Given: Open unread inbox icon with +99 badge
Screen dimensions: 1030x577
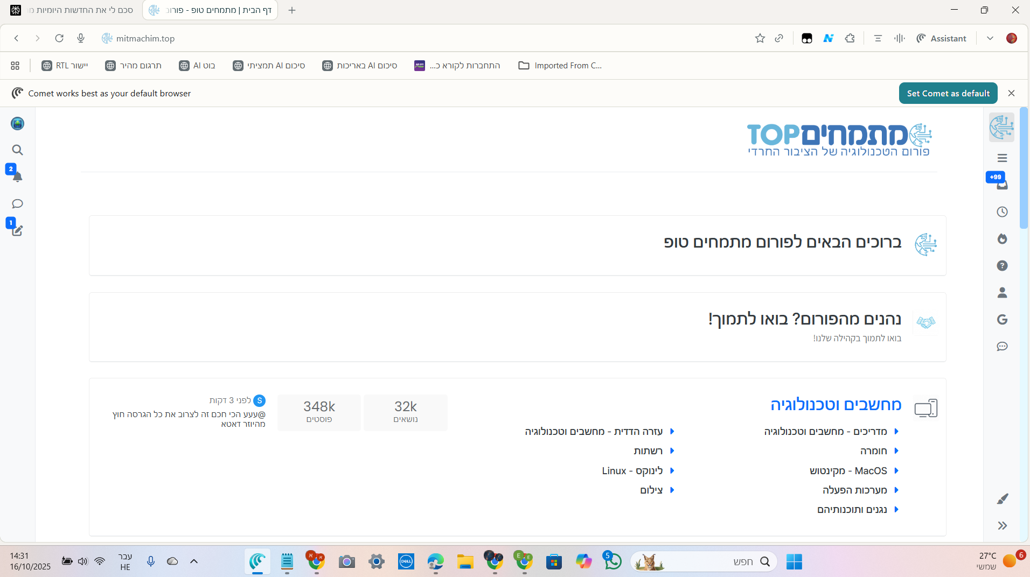Looking at the screenshot, I should point(1002,185).
